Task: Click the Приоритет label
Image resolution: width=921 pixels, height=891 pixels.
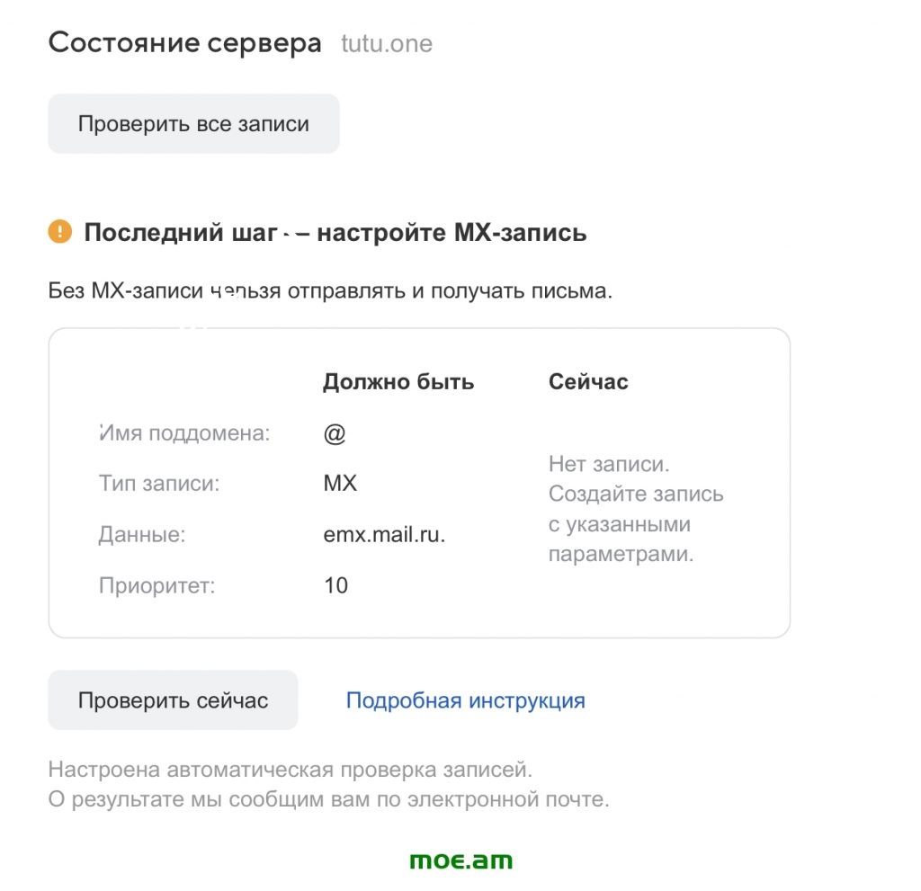Action: (x=157, y=586)
